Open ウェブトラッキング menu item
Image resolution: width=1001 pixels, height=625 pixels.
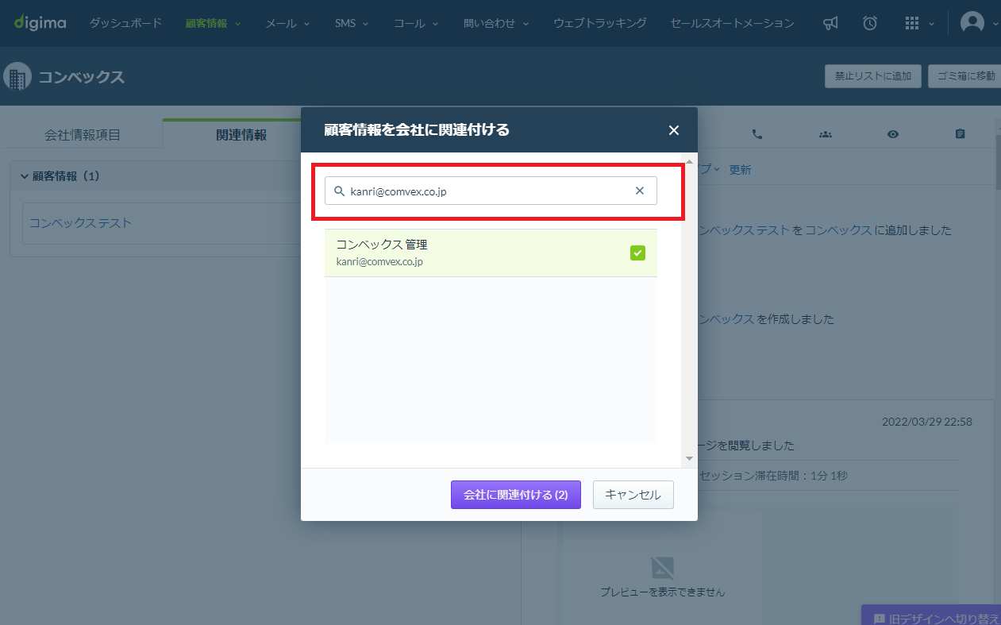600,23
